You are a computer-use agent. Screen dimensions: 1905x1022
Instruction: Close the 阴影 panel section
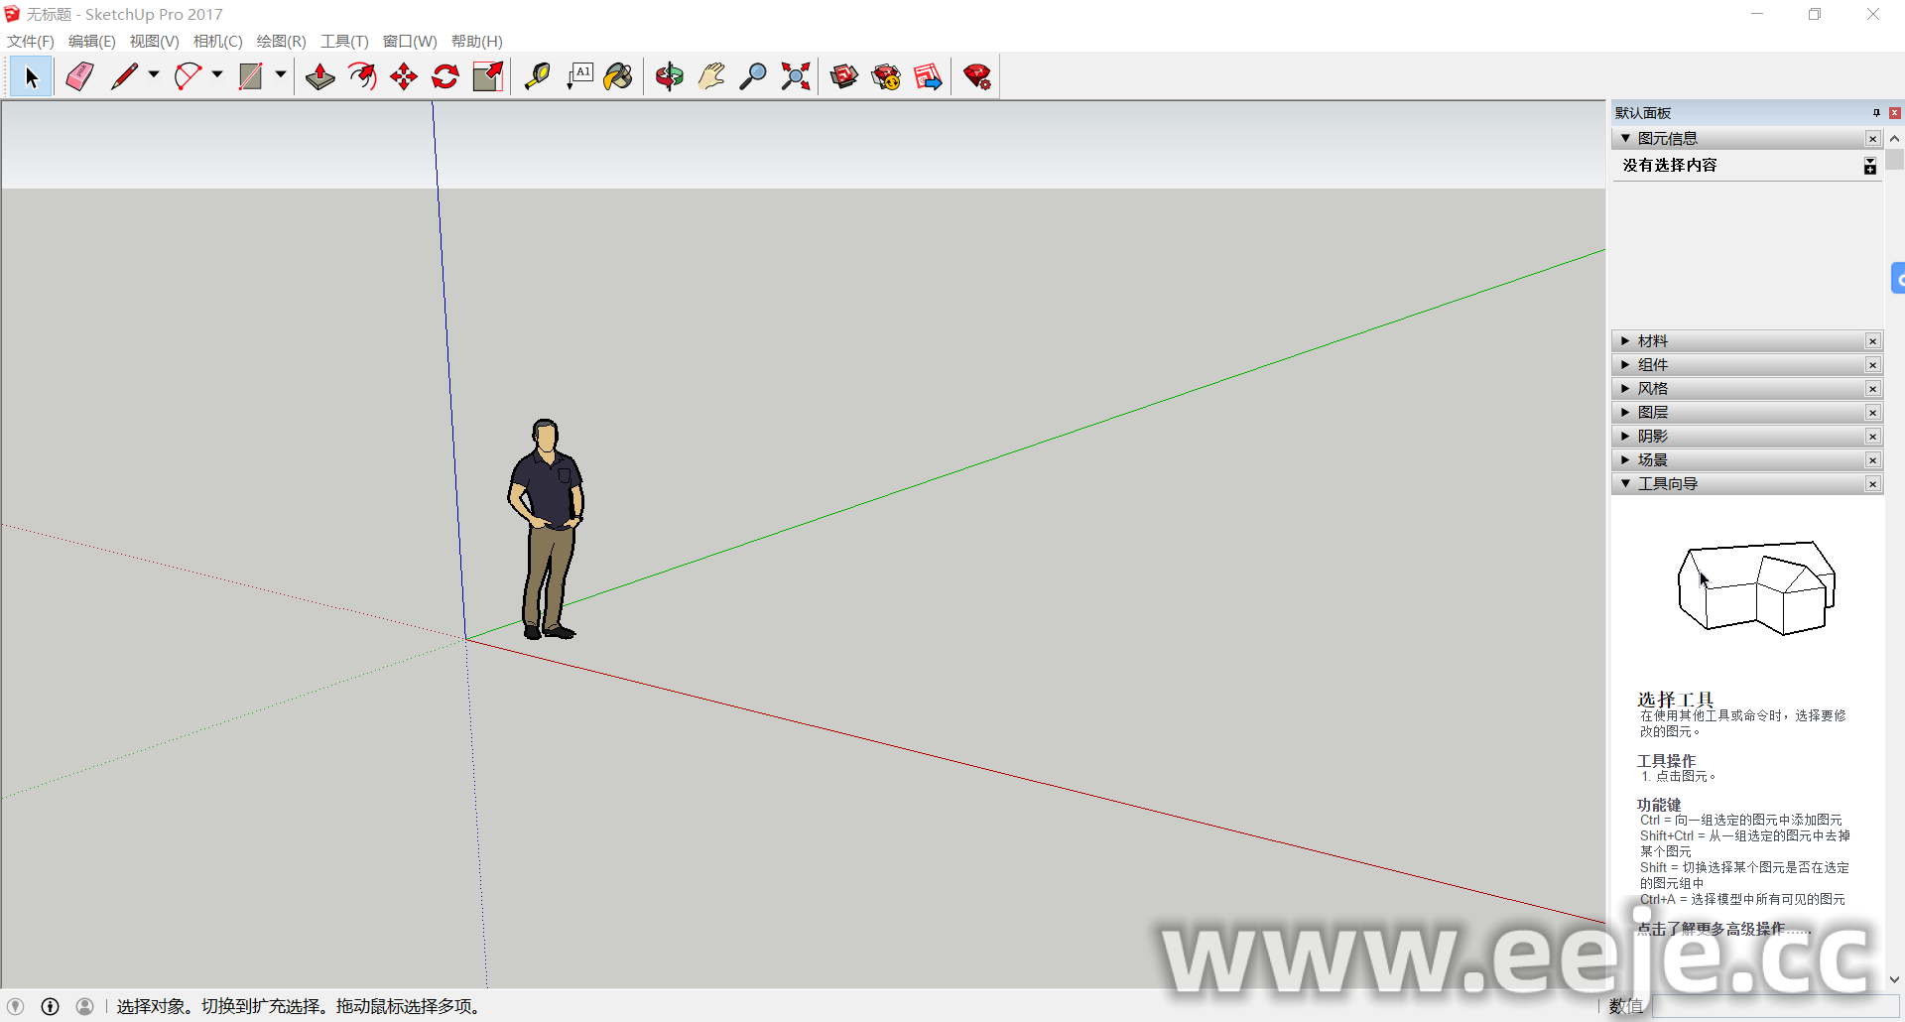click(x=1872, y=437)
